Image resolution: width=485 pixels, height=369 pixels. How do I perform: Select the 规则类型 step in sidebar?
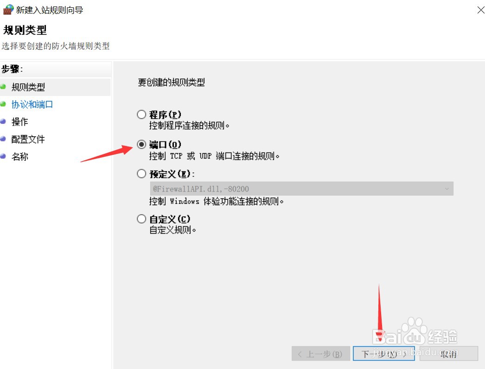click(28, 87)
